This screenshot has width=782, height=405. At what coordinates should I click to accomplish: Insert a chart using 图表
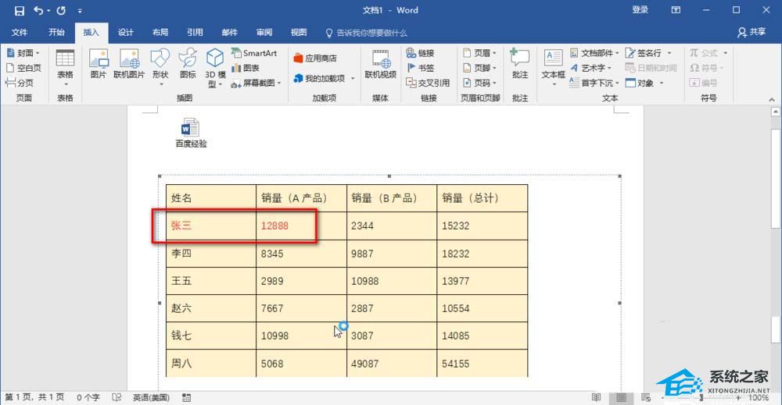tap(246, 68)
